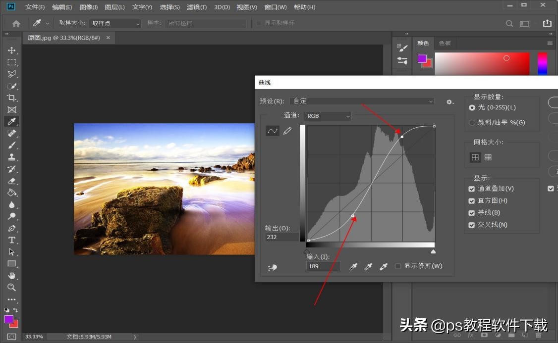Image resolution: width=558 pixels, height=343 pixels.
Task: Click the 输入 input value field
Action: coord(323,266)
